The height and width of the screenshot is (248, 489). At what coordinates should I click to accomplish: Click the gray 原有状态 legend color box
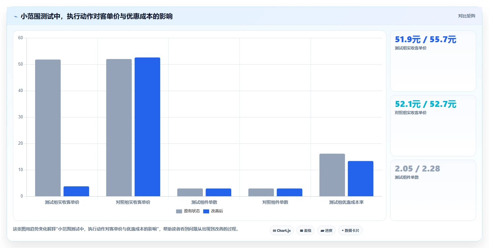click(179, 211)
